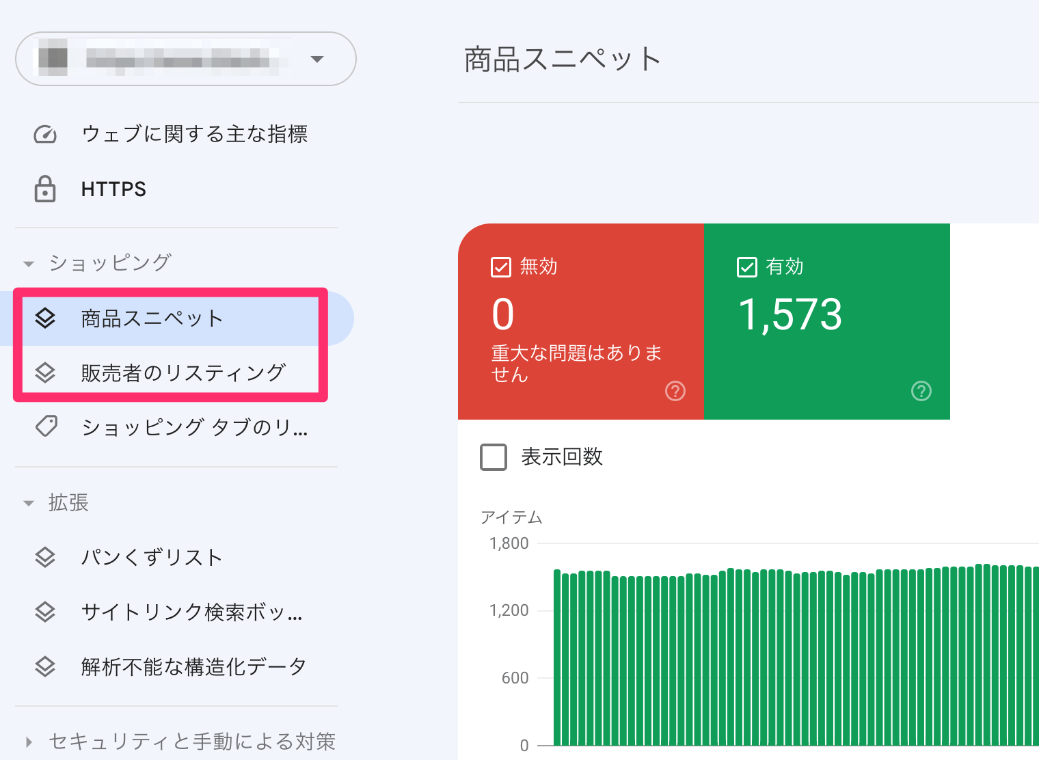
Task: Click the 600 axis value
Action: [515, 678]
